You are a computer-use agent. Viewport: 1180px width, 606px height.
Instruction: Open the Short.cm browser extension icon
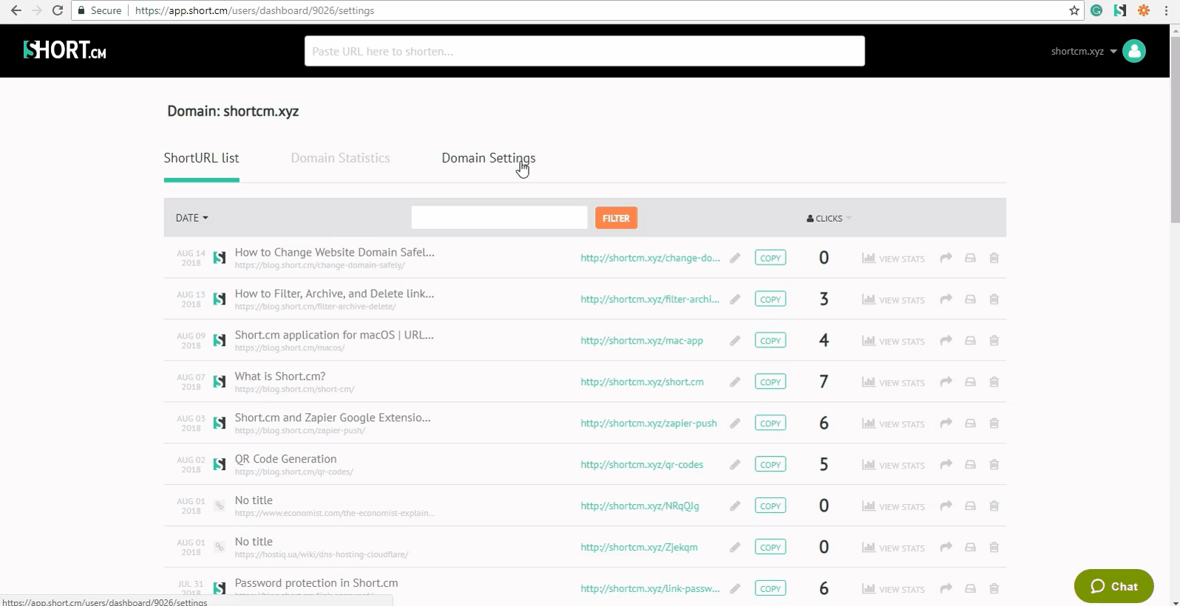pos(1120,10)
